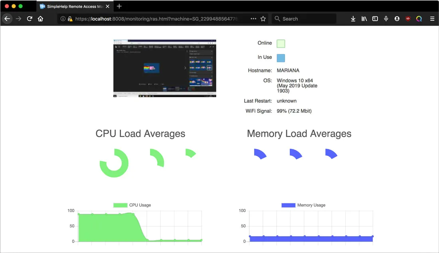Toggle the Sidebars icon
This screenshot has width=439, height=253.
(375, 18)
